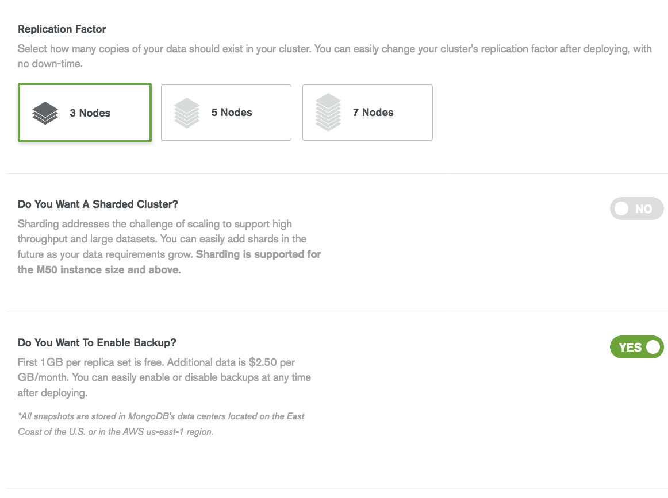Choose the '5 Nodes' replication option

click(226, 113)
